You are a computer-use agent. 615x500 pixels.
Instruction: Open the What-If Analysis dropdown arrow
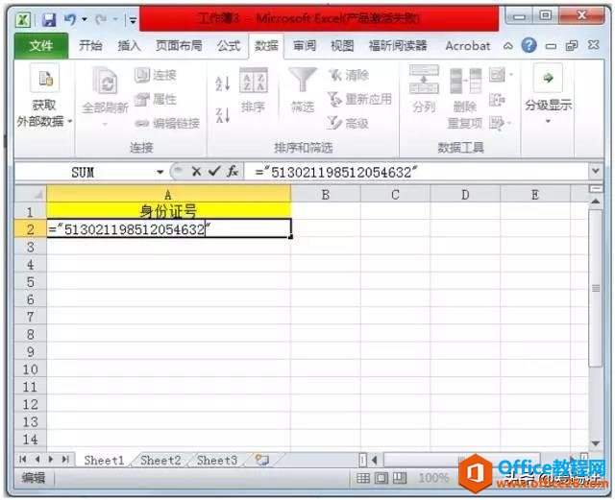click(508, 124)
